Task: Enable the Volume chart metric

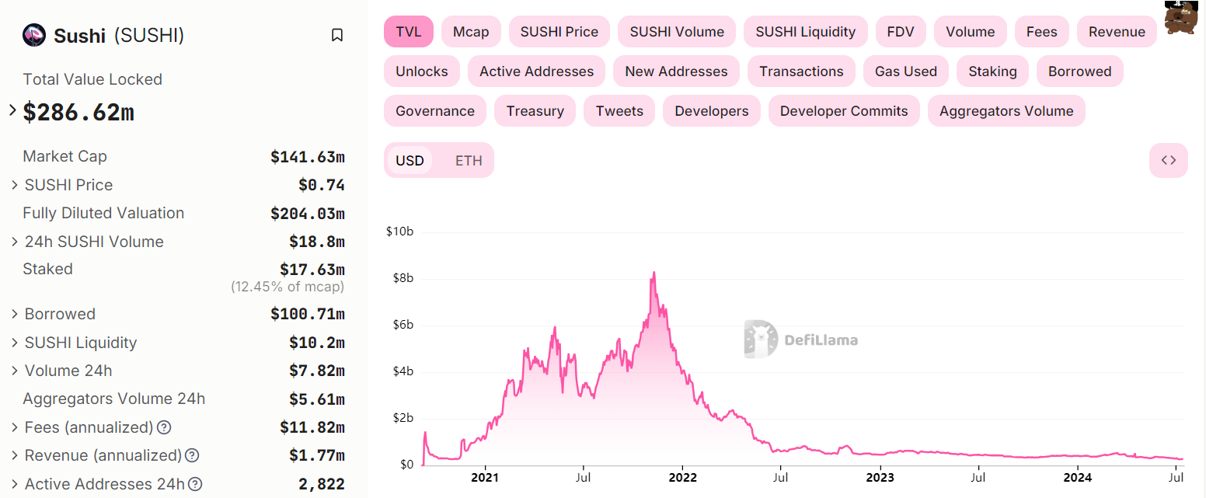Action: tap(971, 32)
